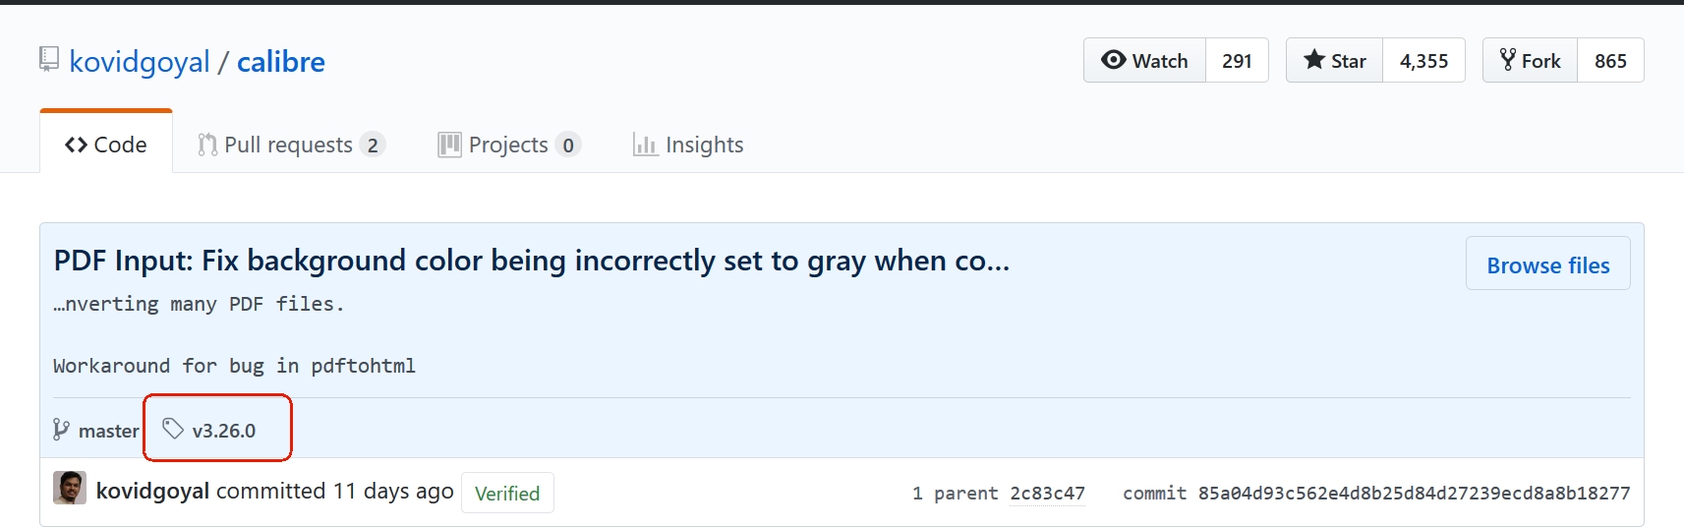Open the kovidgoyal user profile link

coord(140,62)
